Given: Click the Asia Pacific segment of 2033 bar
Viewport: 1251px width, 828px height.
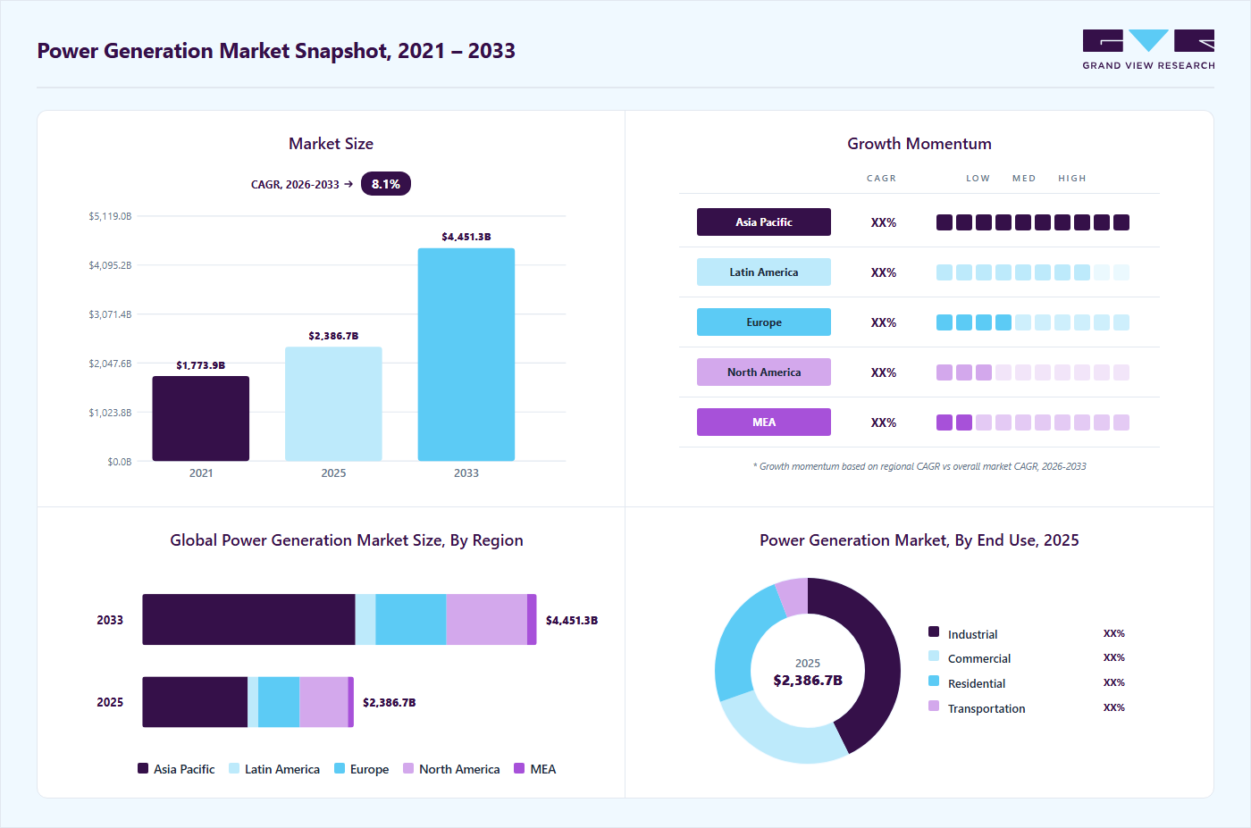Looking at the screenshot, I should coord(248,620).
